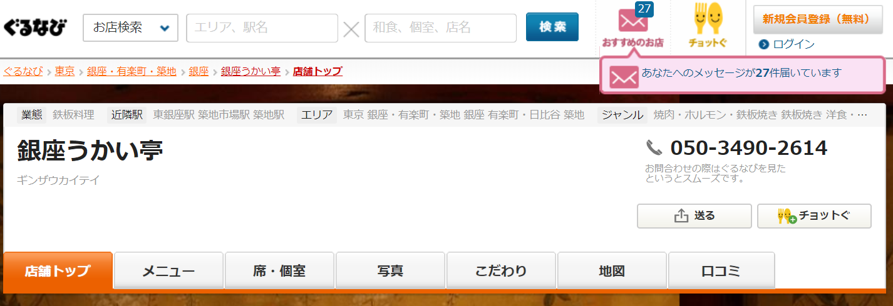Image resolution: width=893 pixels, height=306 pixels.
Task: Open the ぐるなび breadcrumb link
Action: tap(23, 71)
